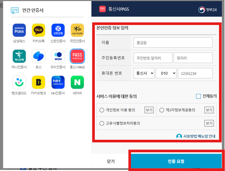Open the 통신사 carrier dropdown
The width and height of the screenshot is (225, 171).
(x=144, y=73)
